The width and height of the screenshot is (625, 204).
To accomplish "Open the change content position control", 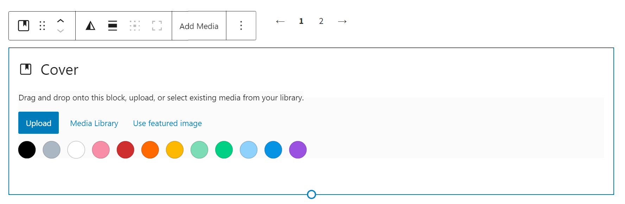I will pyautogui.click(x=135, y=26).
